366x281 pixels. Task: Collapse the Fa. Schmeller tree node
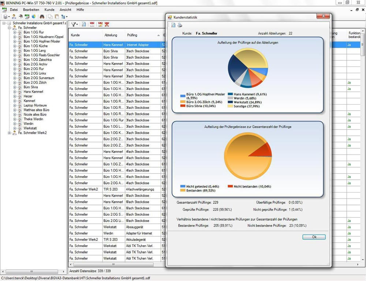[x=10, y=28]
